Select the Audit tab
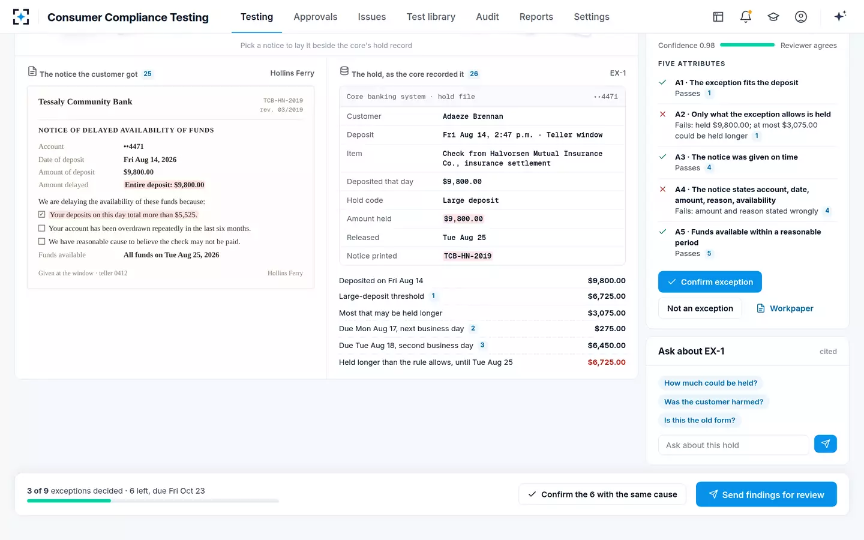864x540 pixels. (x=487, y=17)
